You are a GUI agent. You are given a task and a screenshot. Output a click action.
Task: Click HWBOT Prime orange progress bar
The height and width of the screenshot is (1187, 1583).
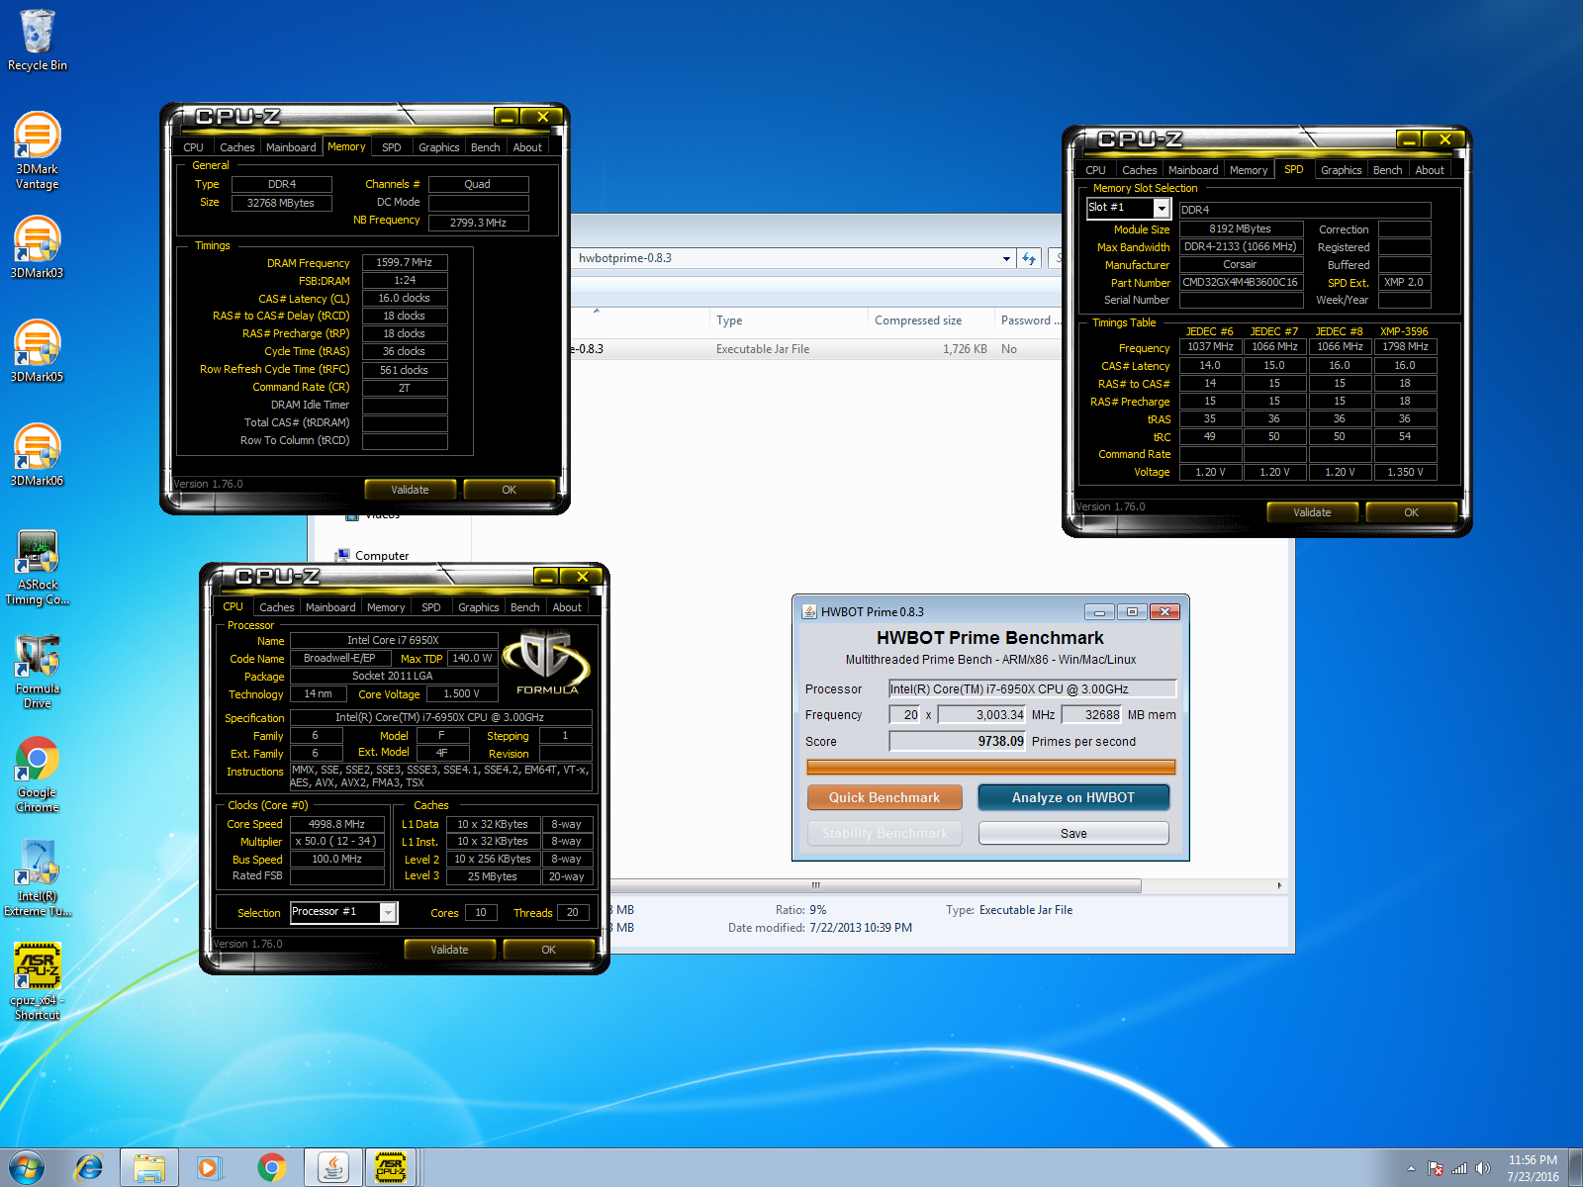990,768
